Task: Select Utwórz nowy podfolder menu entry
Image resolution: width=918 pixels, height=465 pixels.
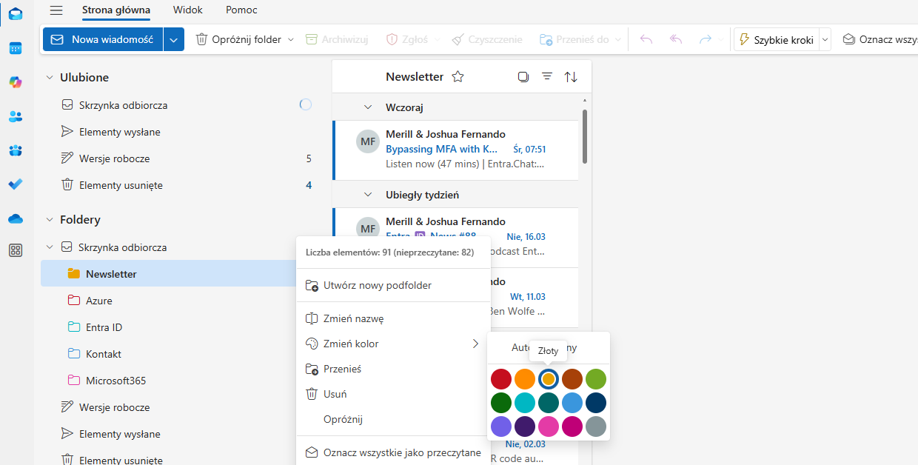Action: click(x=377, y=285)
